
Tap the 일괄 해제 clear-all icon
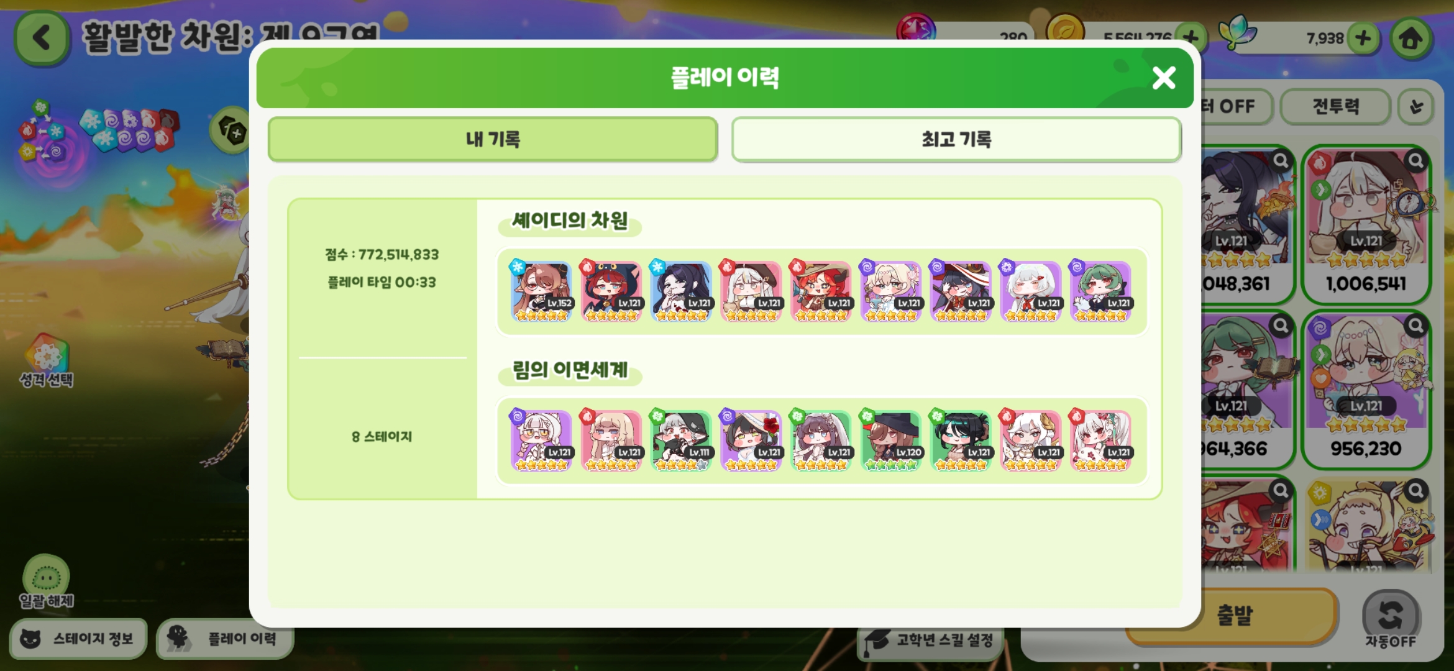click(47, 581)
